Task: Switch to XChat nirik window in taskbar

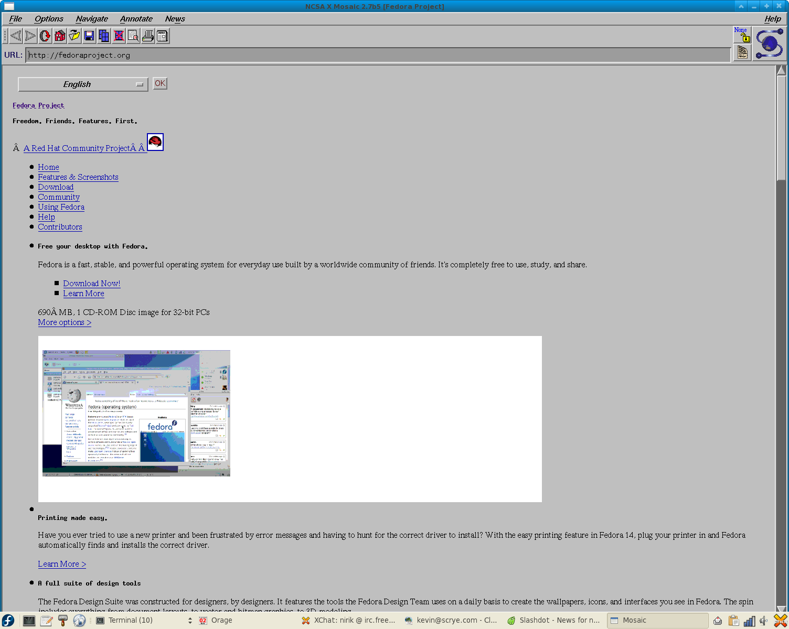Action: point(349,621)
